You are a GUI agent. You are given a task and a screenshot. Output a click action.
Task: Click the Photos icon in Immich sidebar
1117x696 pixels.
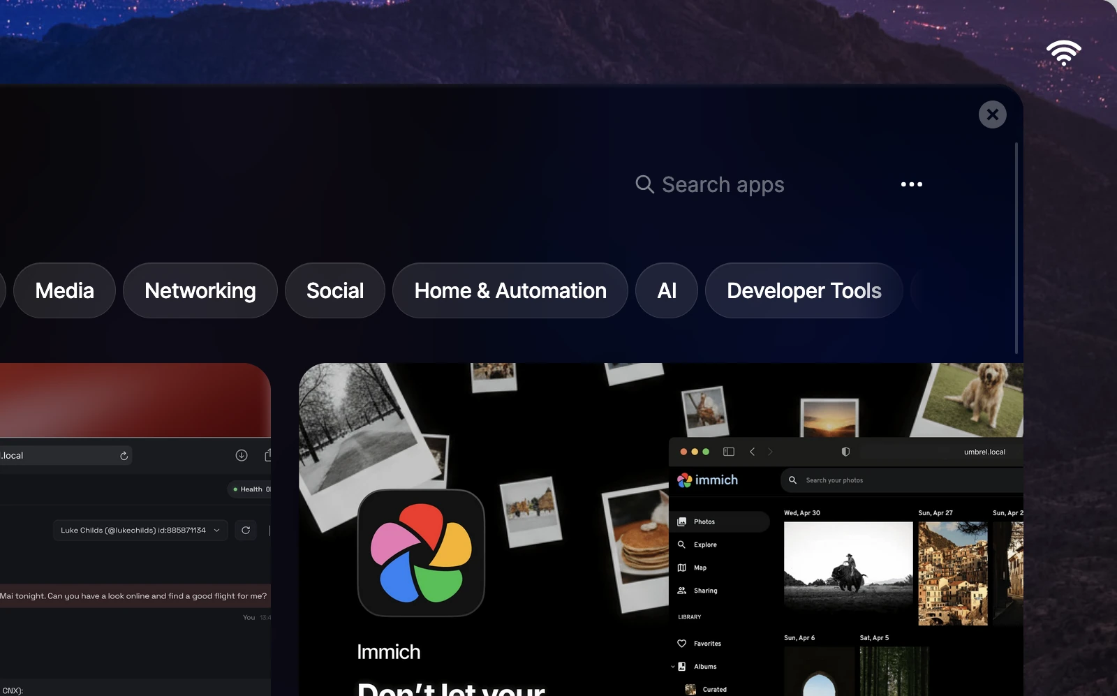point(681,521)
